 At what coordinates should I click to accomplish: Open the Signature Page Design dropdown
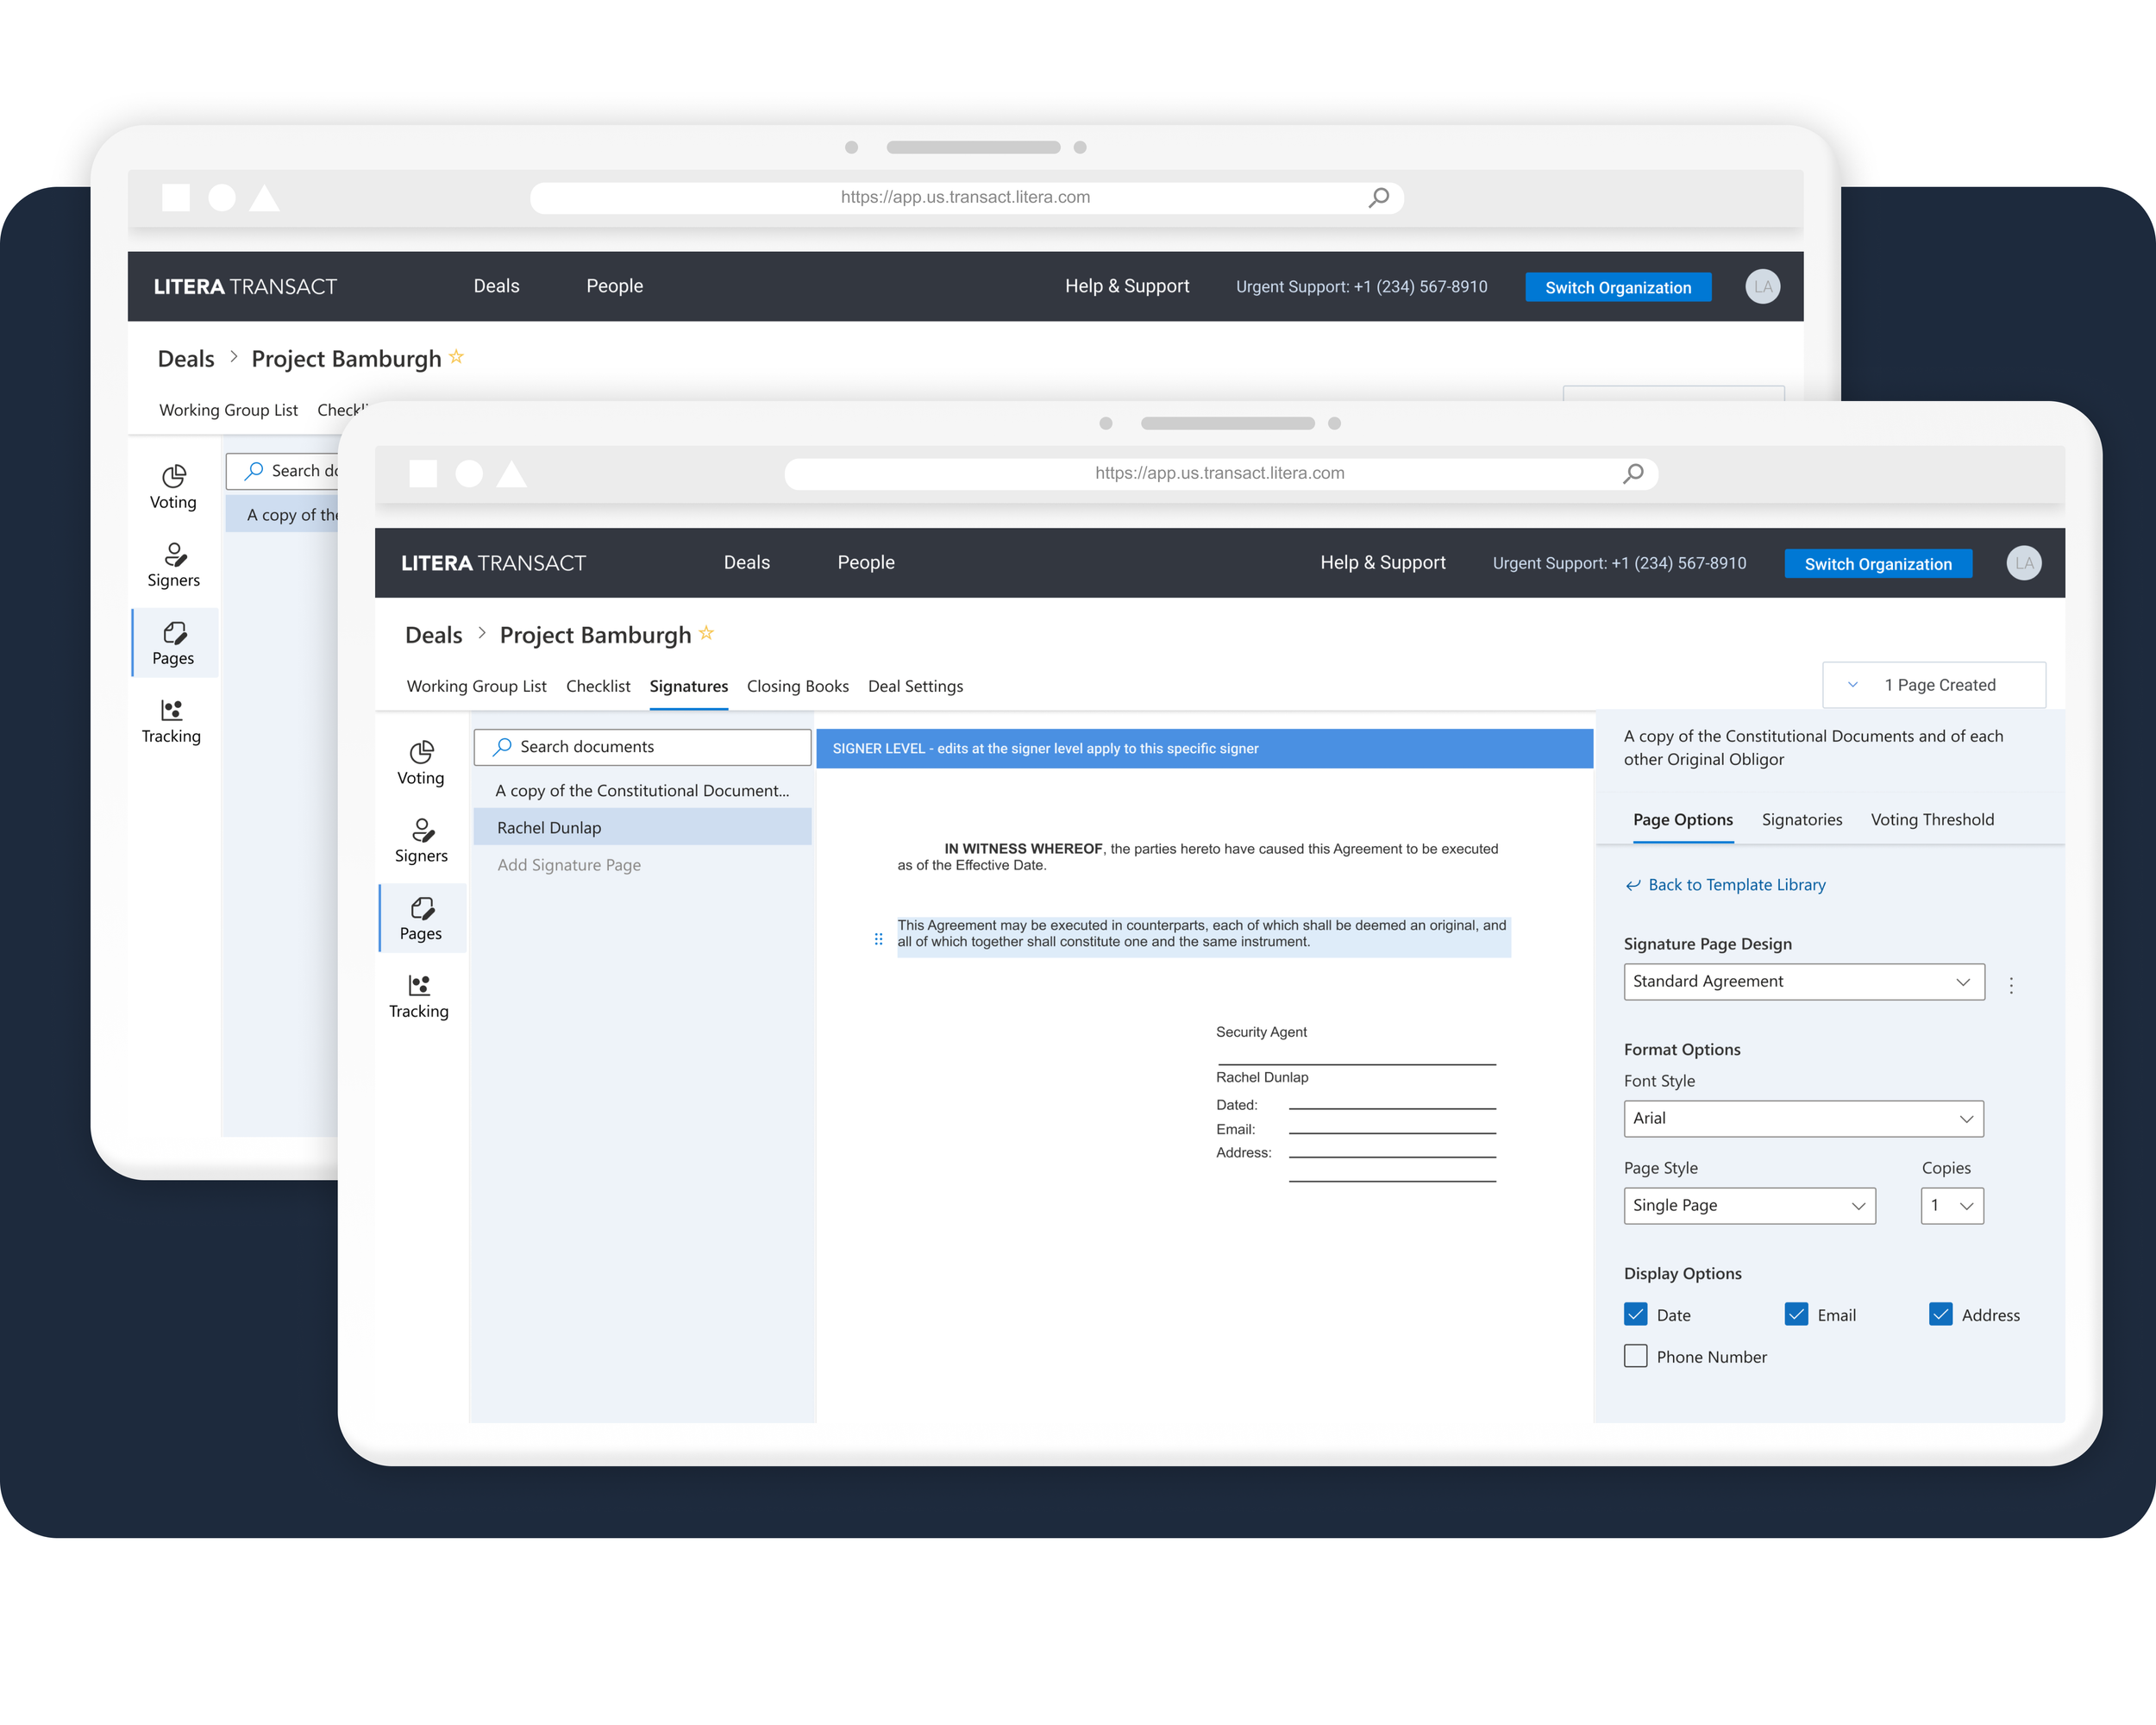[x=1803, y=981]
